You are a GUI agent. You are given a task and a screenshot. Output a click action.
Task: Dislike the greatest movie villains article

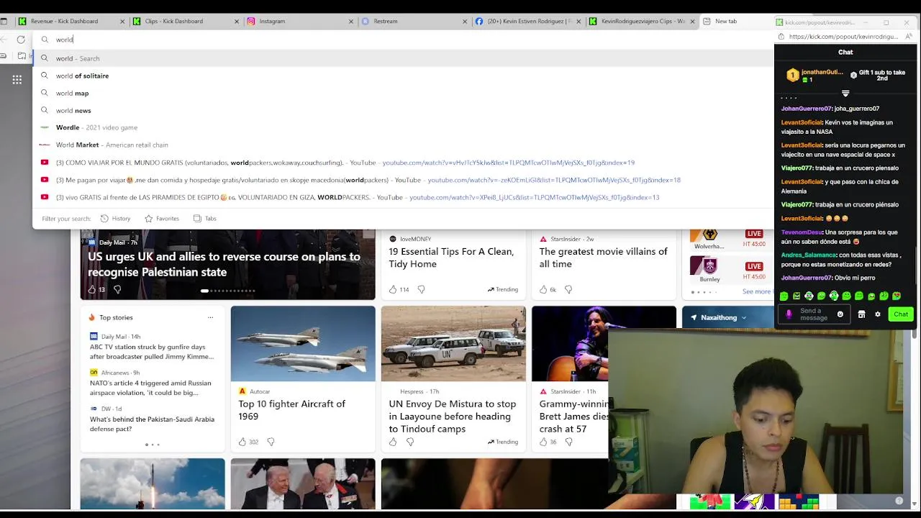pos(568,289)
